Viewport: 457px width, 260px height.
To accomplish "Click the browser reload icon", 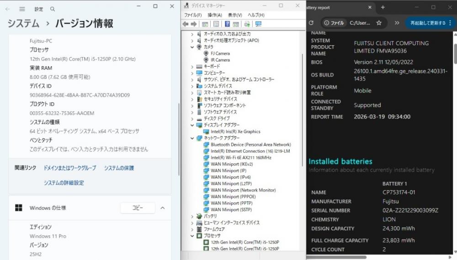I will [311, 23].
